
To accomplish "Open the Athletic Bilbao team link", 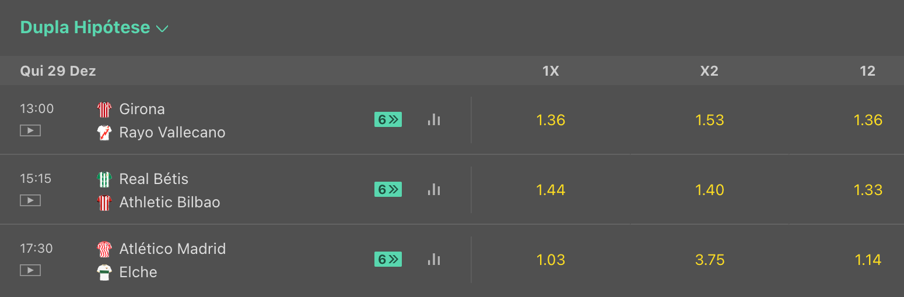I will (170, 203).
